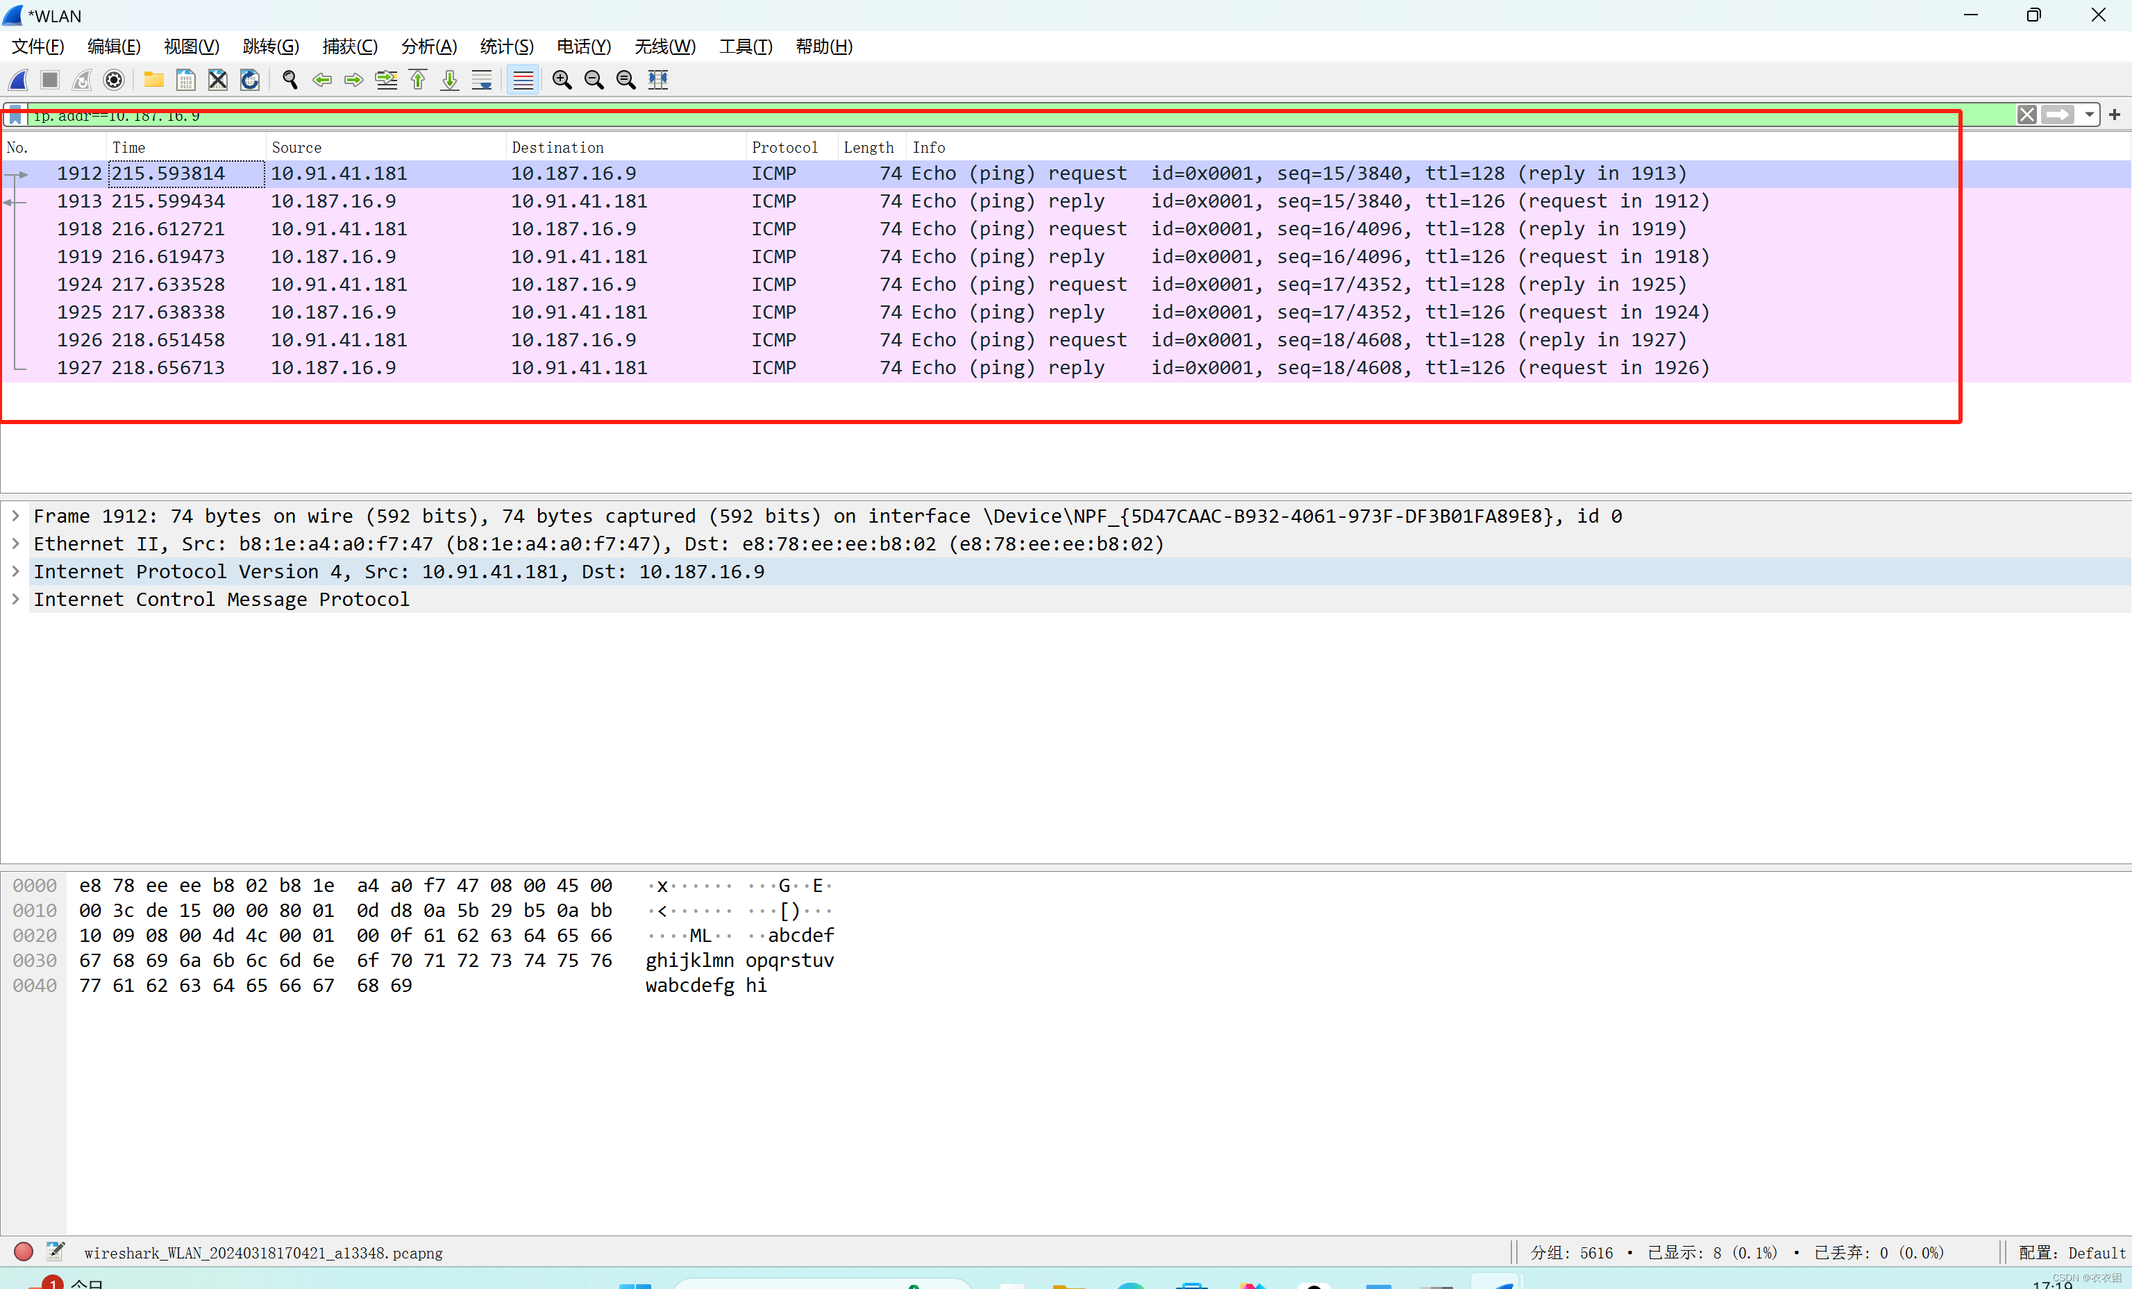2132x1289 pixels.
Task: Clear the display filter with X button
Action: [2026, 115]
